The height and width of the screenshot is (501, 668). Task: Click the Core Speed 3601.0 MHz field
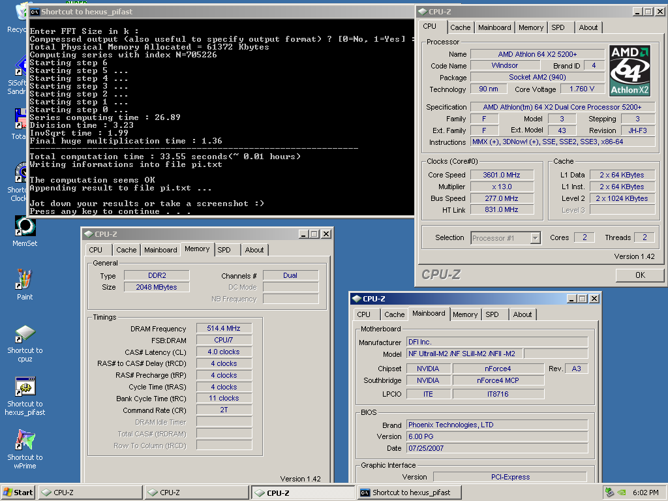(x=502, y=175)
